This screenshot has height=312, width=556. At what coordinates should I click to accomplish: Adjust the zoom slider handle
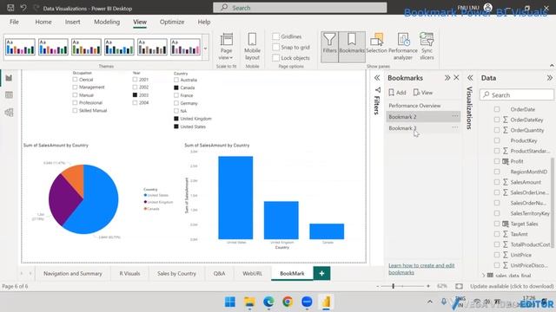pyautogui.click(x=393, y=286)
